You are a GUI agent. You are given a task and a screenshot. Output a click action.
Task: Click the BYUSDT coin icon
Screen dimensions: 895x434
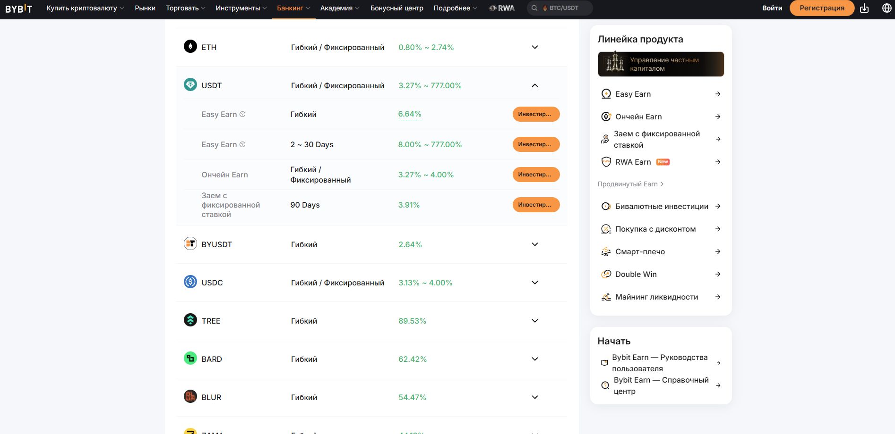point(190,243)
